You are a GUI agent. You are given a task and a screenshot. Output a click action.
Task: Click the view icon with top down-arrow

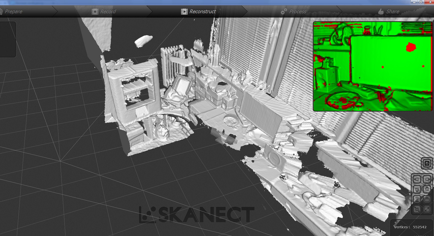pyautogui.click(x=427, y=199)
